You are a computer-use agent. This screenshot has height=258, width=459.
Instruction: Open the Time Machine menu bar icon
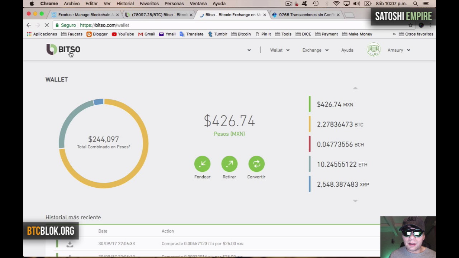[x=316, y=4]
